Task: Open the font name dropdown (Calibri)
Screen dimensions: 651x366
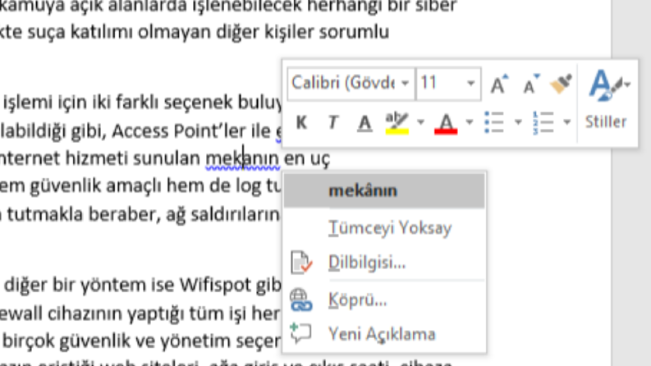Action: (405, 84)
